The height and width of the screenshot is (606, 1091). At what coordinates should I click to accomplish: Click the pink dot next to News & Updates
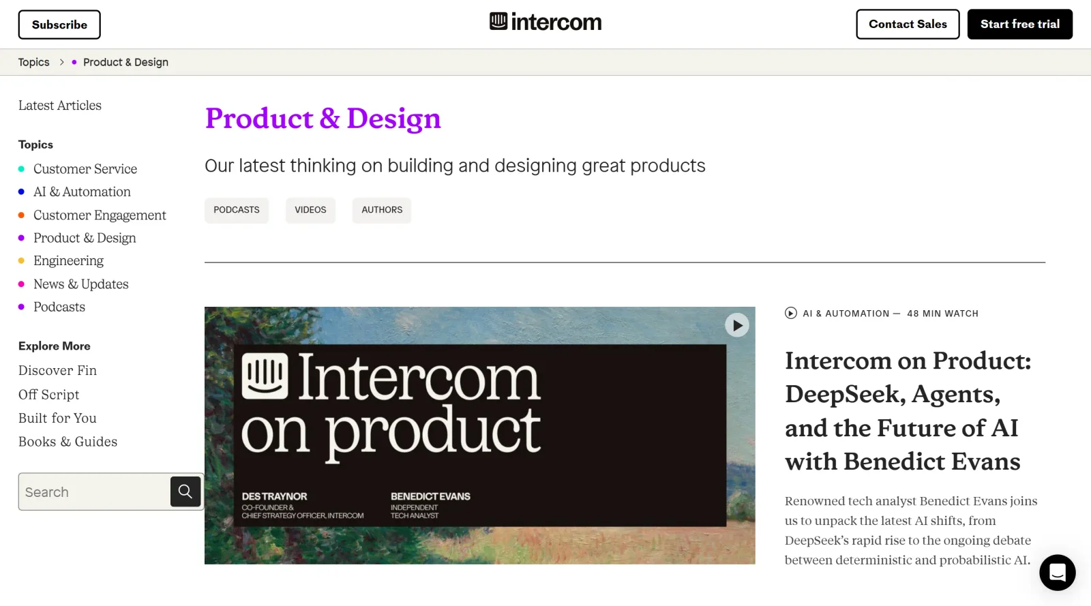tap(21, 284)
